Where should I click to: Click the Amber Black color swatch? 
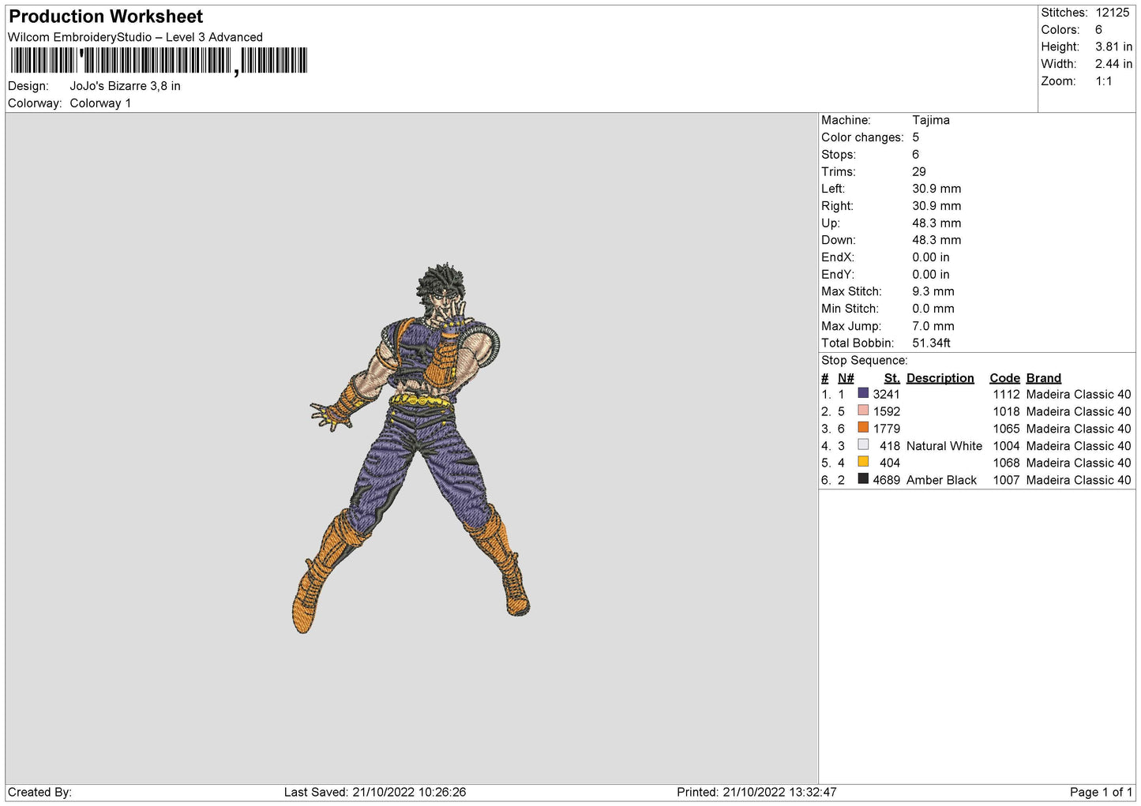863,479
